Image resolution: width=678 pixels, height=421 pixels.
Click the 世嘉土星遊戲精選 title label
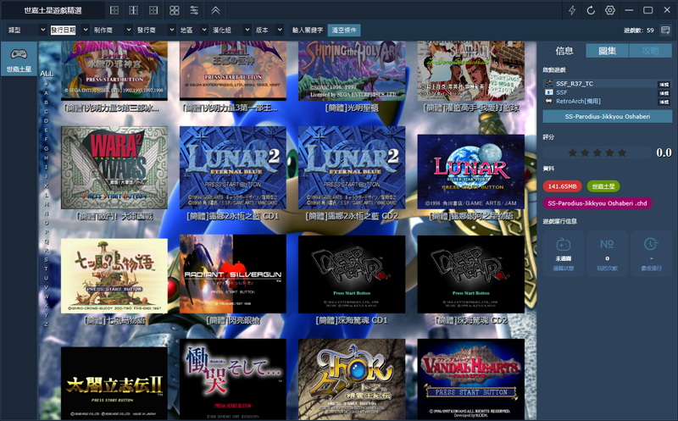coord(53,10)
